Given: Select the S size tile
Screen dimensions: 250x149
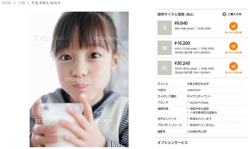Looking at the screenshot, I should (x=165, y=28).
